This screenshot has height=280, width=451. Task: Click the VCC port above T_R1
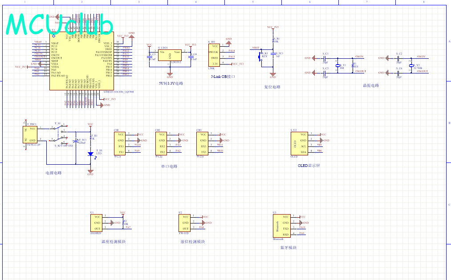pyautogui.click(x=90, y=125)
